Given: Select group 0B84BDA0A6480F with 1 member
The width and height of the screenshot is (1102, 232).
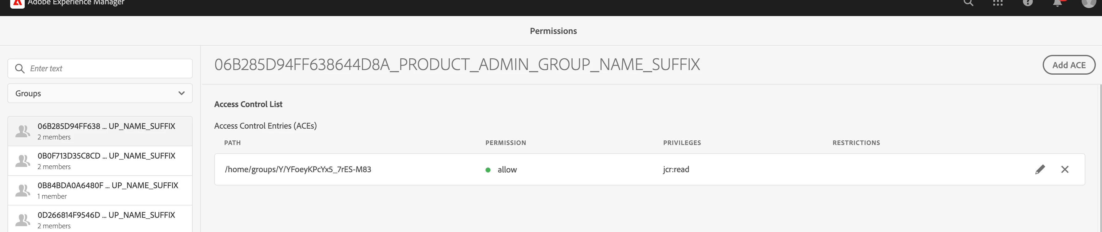Looking at the screenshot, I should 107,190.
